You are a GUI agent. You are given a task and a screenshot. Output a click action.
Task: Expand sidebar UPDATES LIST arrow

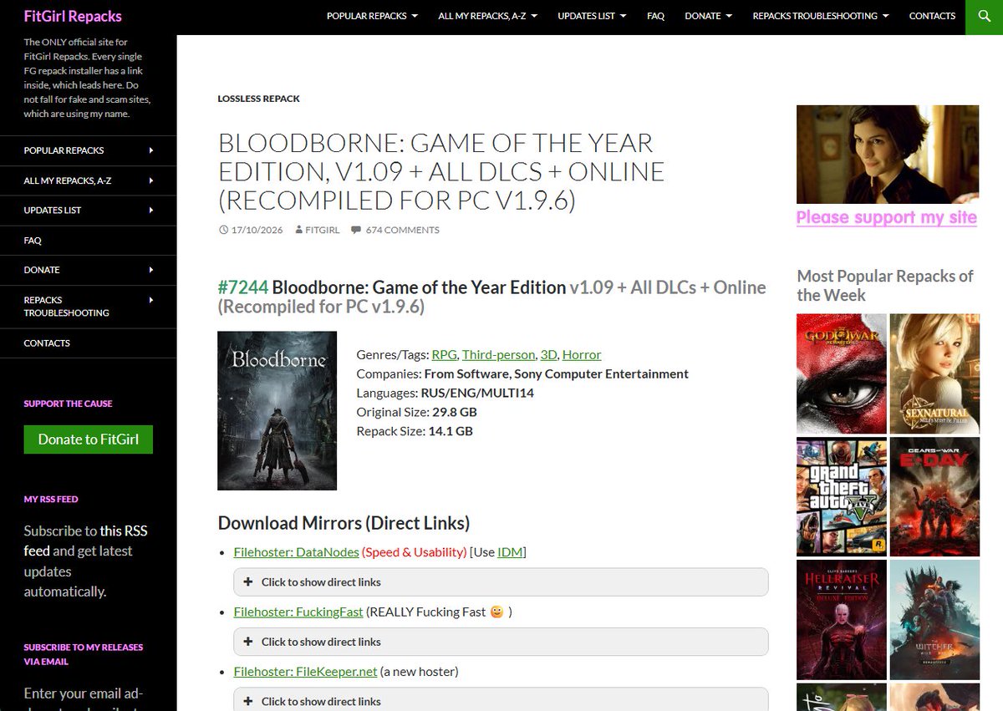click(151, 210)
